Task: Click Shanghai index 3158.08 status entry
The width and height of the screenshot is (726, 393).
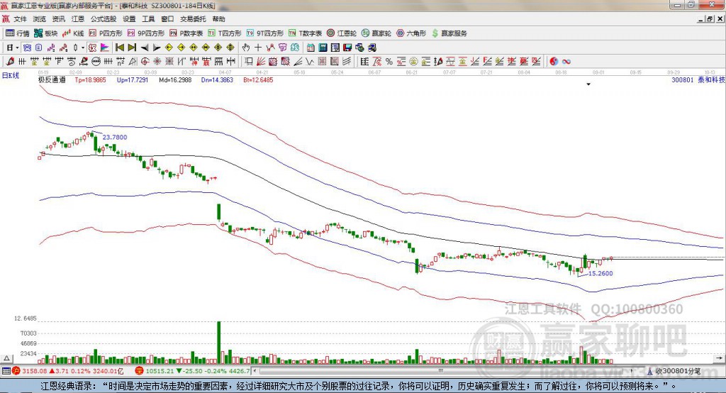Action: (68, 371)
